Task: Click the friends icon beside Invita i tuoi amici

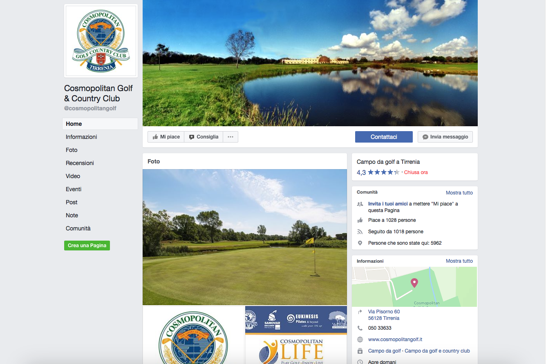Action: [x=360, y=204]
